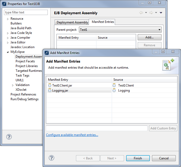The image size is (181, 167).
Task: Click the custom entry text field
Action: pyautogui.click(x=97, y=128)
